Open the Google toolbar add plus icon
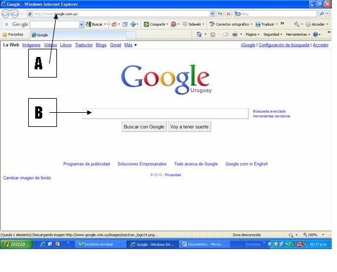The width and height of the screenshot is (337, 272). tap(133, 24)
